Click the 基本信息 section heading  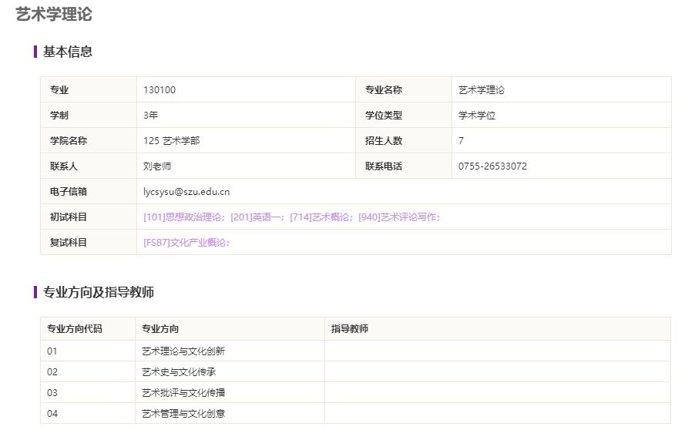click(x=68, y=52)
